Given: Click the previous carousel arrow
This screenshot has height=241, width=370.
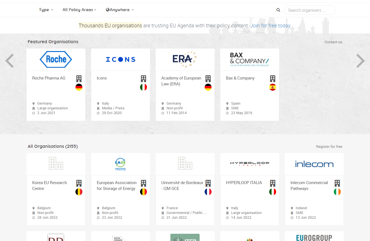Looking at the screenshot, I should [x=9, y=61].
